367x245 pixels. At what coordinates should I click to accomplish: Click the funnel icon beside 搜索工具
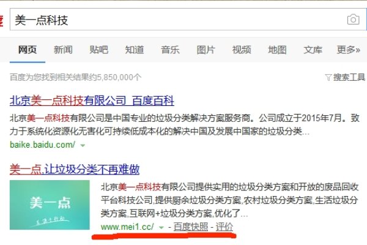[328, 77]
